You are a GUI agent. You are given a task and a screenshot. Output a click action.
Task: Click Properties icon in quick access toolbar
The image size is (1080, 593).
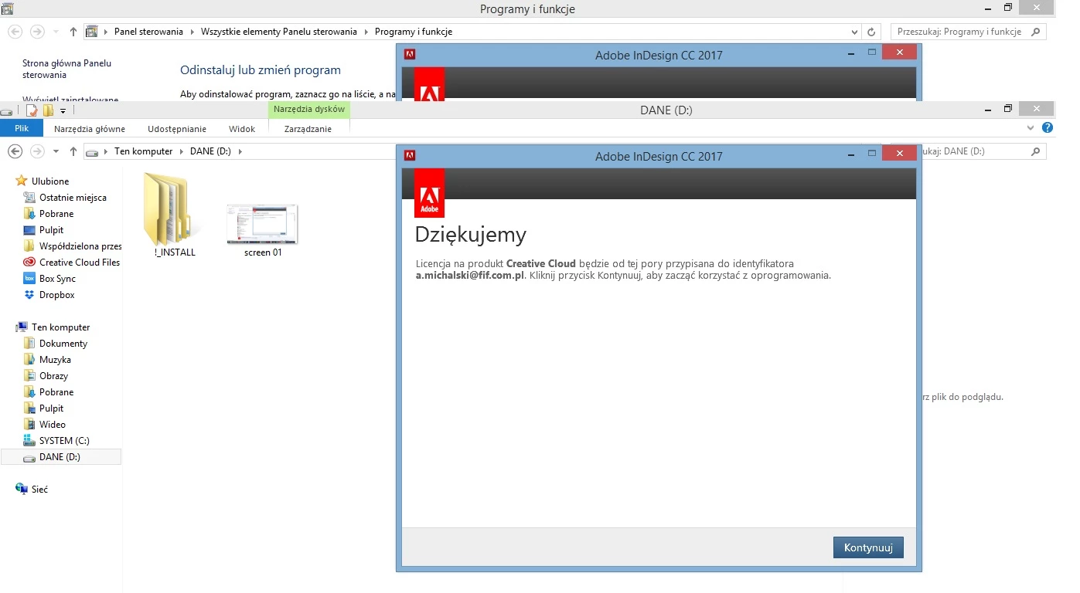pos(32,110)
